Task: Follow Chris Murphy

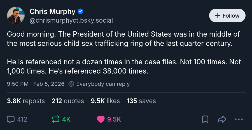Action: tap(227, 16)
